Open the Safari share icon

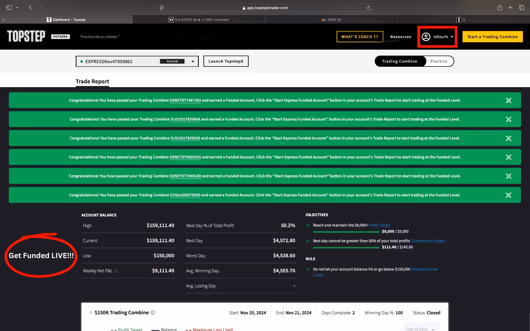[499, 7]
